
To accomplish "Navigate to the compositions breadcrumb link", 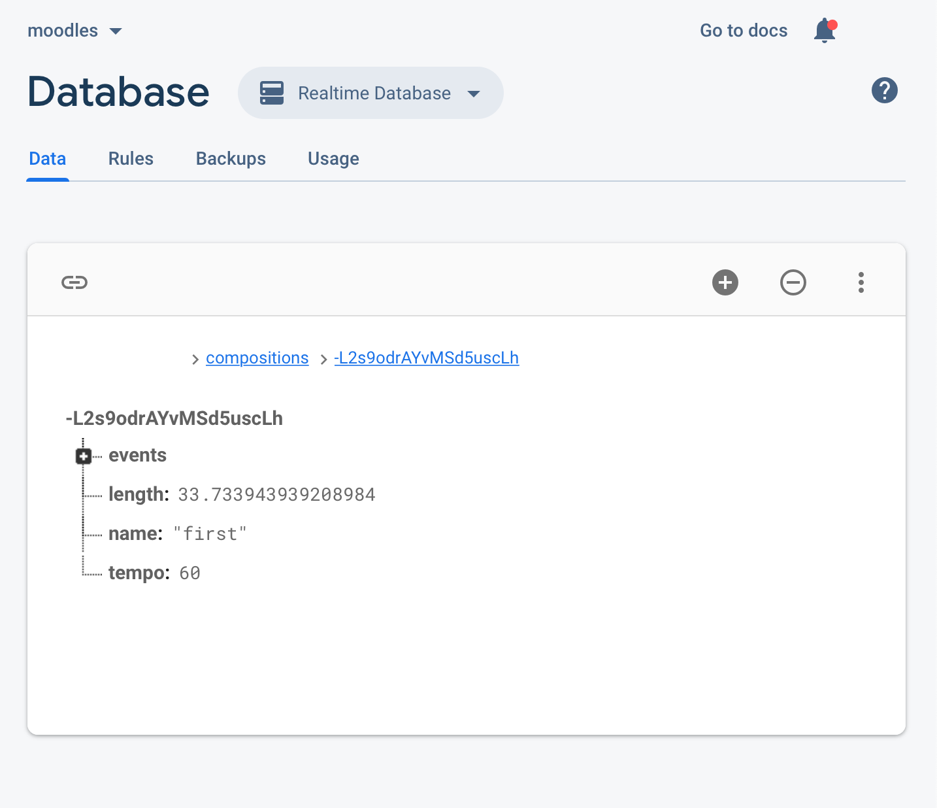I will pyautogui.click(x=257, y=358).
